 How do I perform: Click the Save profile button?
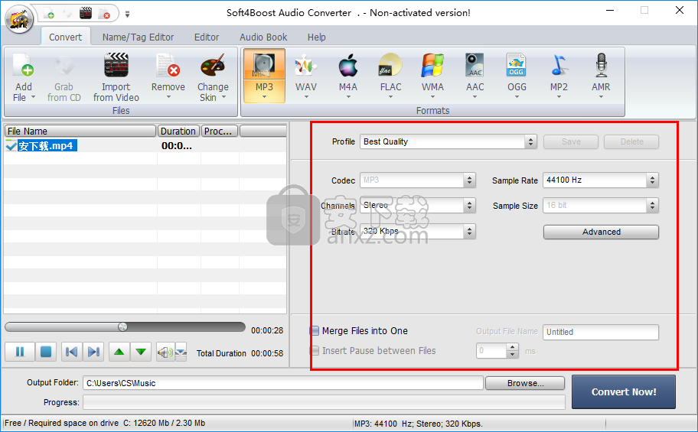571,141
